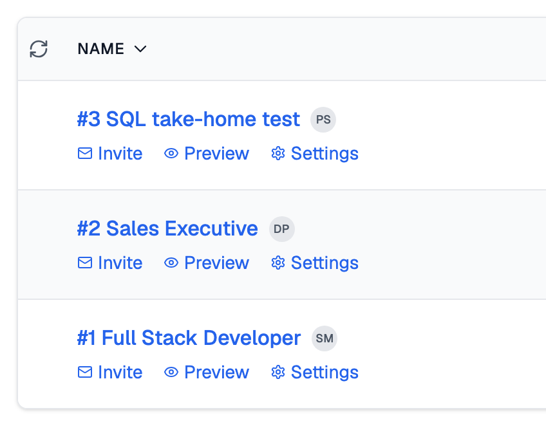This screenshot has width=546, height=426.
Task: Click the DP avatar badge
Action: [x=282, y=229]
